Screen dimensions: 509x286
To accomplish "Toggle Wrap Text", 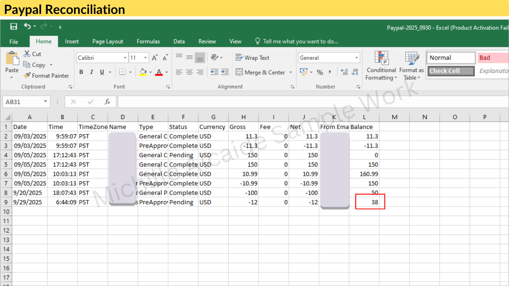I will pyautogui.click(x=253, y=58).
